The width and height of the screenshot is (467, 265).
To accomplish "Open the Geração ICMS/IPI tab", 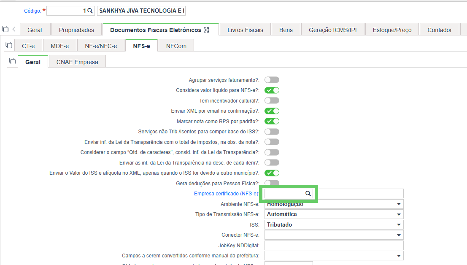I will (x=333, y=30).
